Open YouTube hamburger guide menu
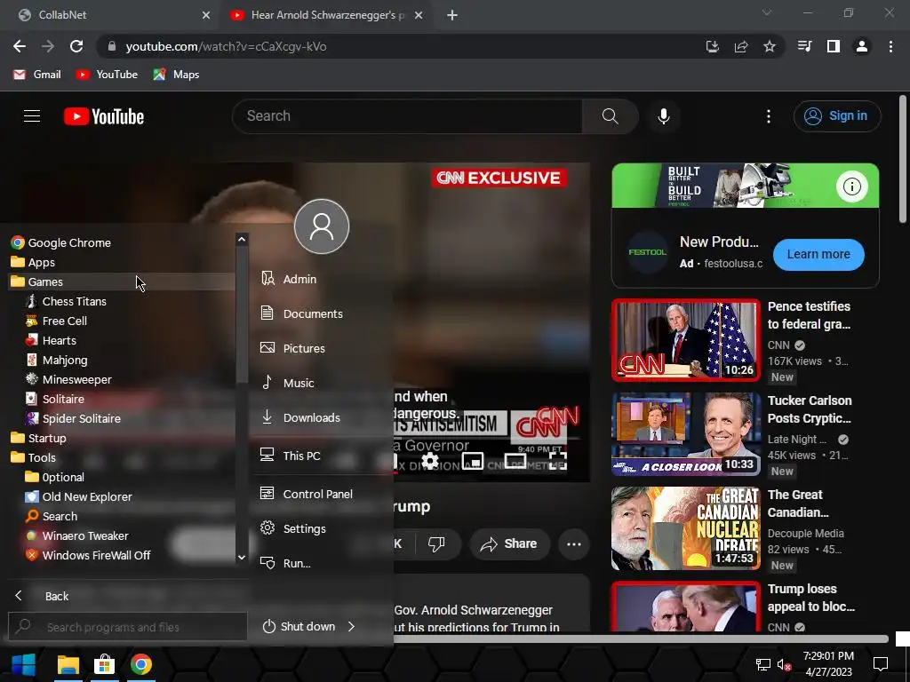Screen dimensions: 910x682 (32, 116)
